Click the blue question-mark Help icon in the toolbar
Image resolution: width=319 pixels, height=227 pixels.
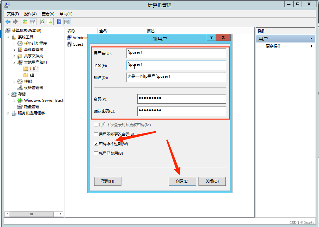coord(59,22)
